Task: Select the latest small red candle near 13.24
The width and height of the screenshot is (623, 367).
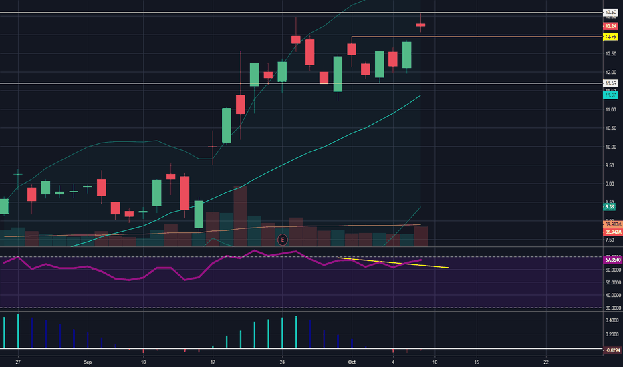Action: 420,25
